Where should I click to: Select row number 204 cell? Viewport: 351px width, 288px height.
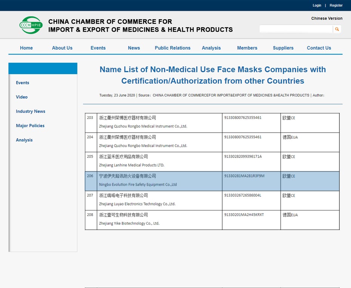(x=91, y=142)
